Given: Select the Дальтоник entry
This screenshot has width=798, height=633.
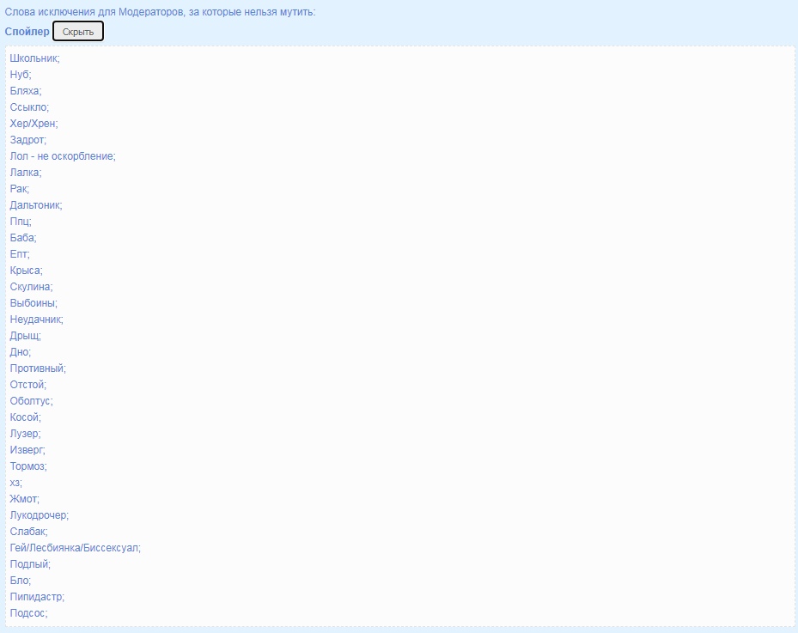Looking at the screenshot, I should [x=36, y=205].
